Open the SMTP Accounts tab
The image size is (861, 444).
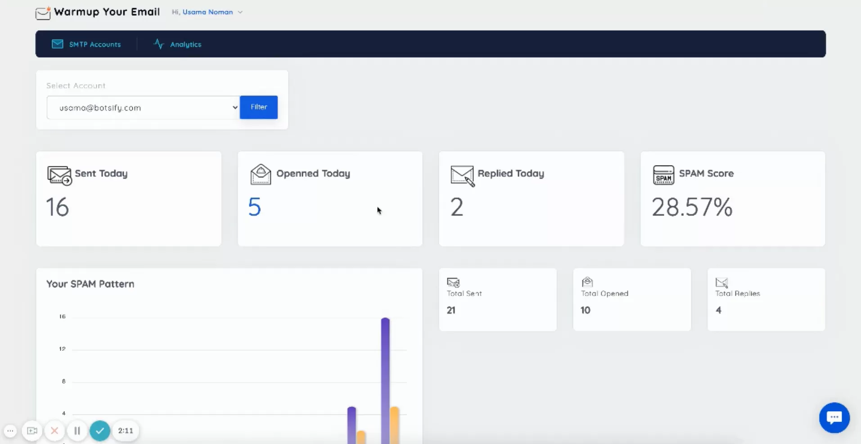tap(87, 44)
